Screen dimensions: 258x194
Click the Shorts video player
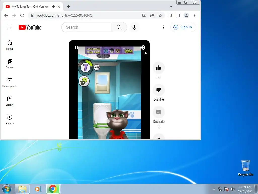pos(109,90)
